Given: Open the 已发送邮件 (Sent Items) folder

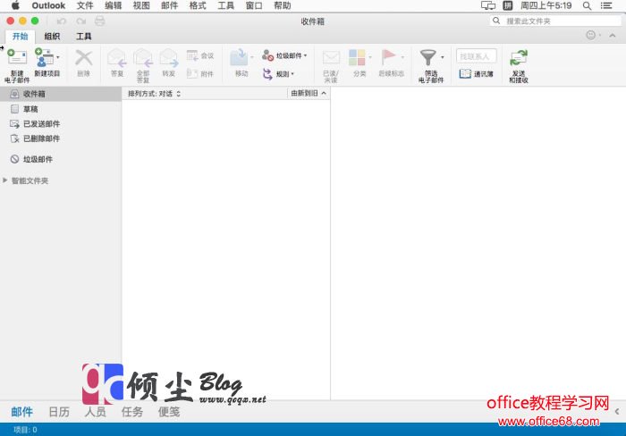Looking at the screenshot, I should [41, 124].
